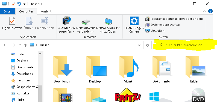Open Systemeigenschaften
Viewport: 217px width, 102px height.
163,25
